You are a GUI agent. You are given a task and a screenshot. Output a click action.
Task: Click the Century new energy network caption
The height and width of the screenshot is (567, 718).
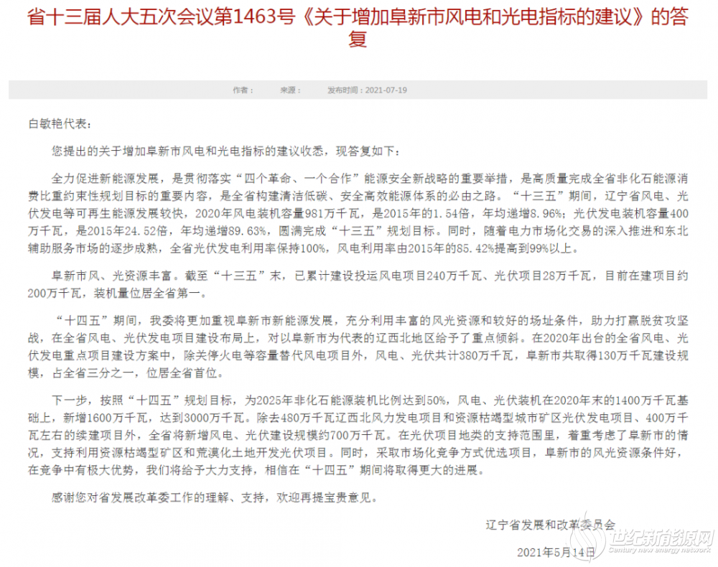tap(659, 550)
